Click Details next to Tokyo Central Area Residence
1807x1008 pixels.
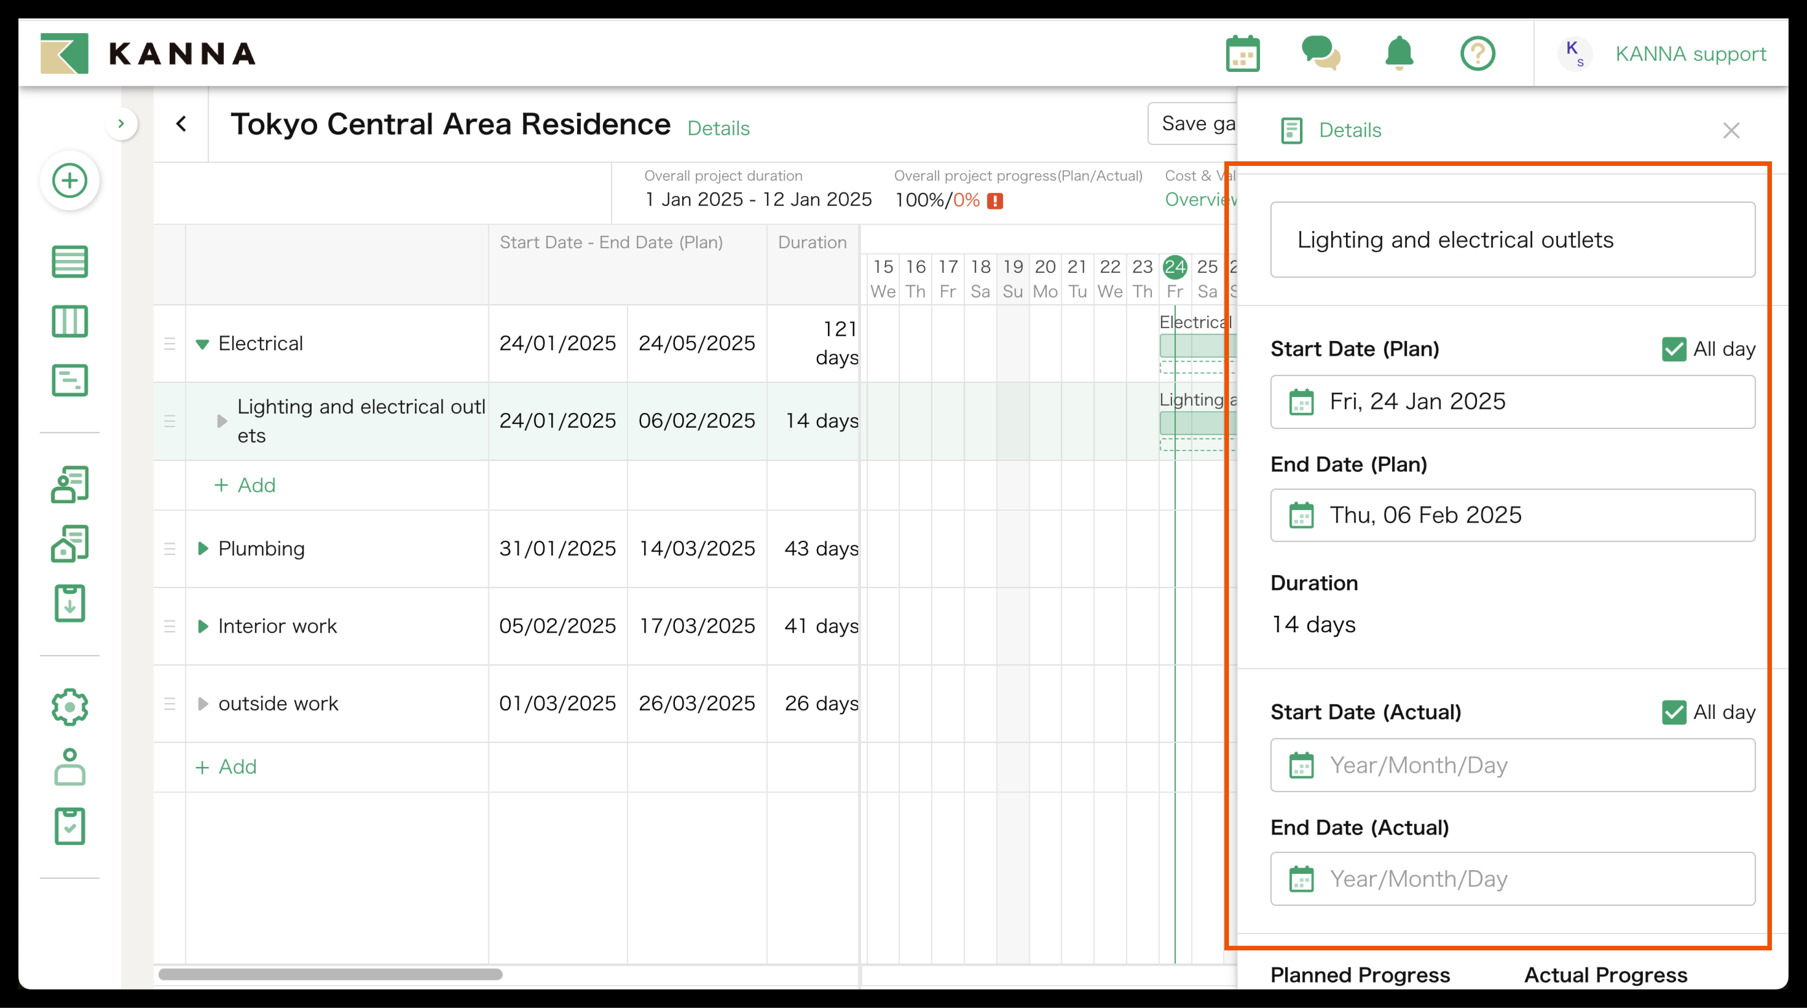pyautogui.click(x=718, y=128)
